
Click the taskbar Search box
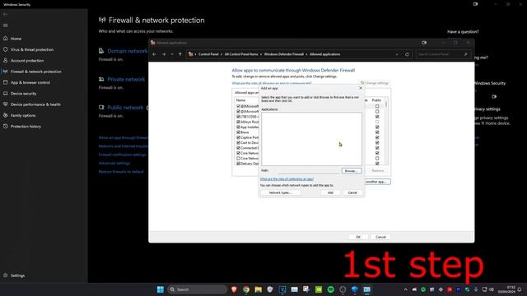pos(198,289)
